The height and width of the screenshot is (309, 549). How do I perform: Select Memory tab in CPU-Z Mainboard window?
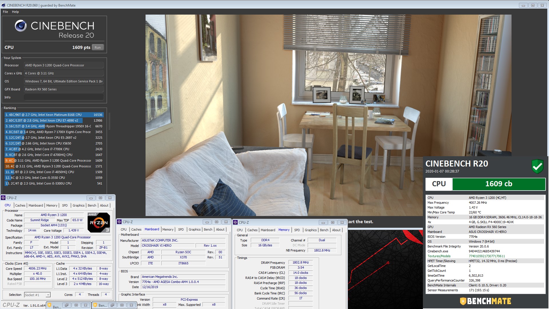pos(168,229)
